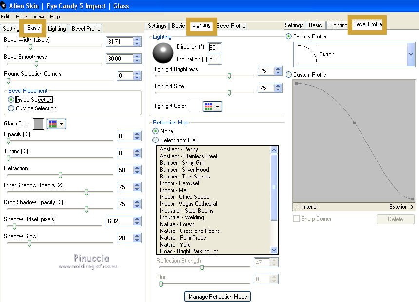This screenshot has height=302, width=419.
Task: Enable Select from File reflection map
Action: pyautogui.click(x=156, y=140)
